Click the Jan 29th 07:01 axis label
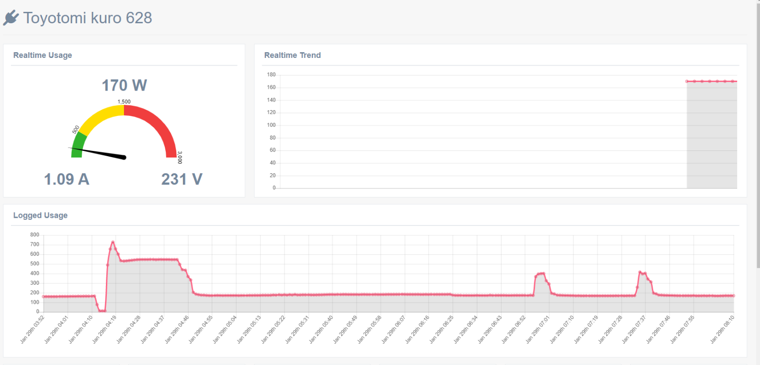Image resolution: width=760 pixels, height=365 pixels. pos(538,329)
